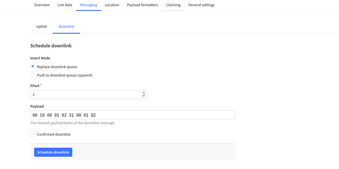The image size is (339, 169).
Task: Click the Insert Mode label
Action: pos(40,58)
